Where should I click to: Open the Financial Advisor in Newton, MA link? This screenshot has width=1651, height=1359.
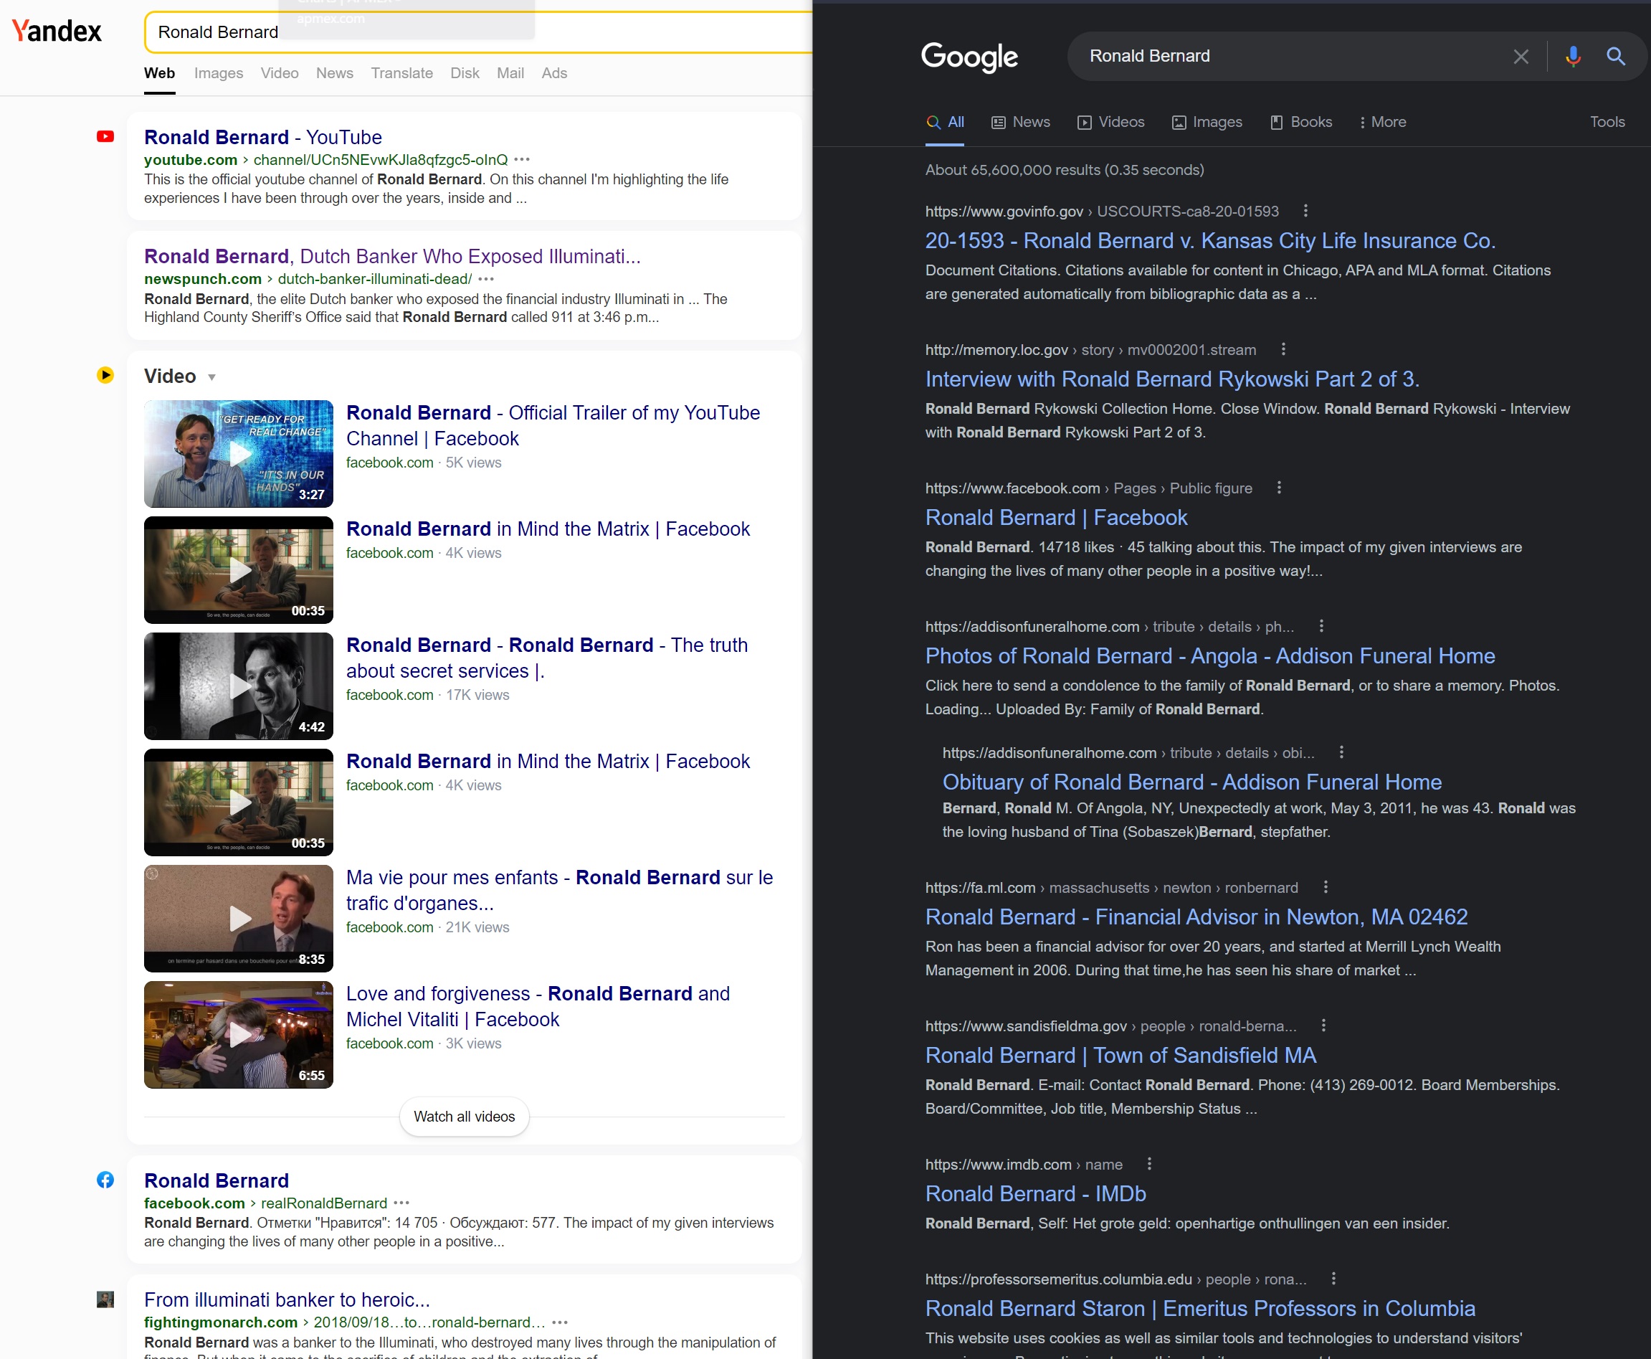coord(1196,917)
